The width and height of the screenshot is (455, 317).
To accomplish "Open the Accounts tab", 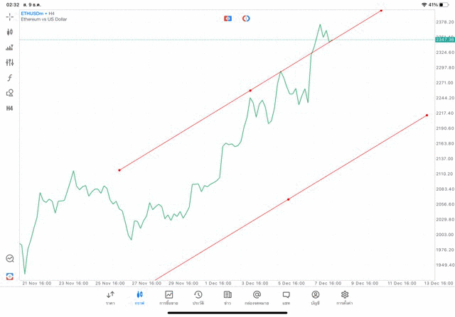I will (x=315, y=297).
